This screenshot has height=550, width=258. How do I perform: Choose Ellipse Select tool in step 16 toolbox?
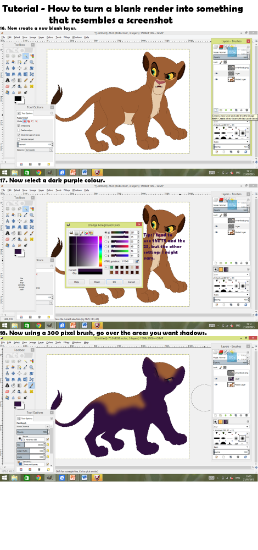point(14,56)
